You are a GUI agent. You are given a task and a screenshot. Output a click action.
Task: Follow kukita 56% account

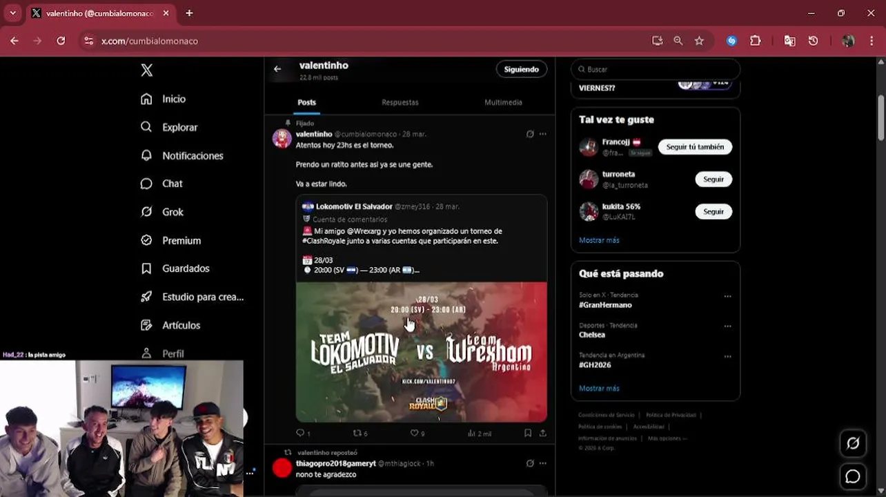pos(713,212)
